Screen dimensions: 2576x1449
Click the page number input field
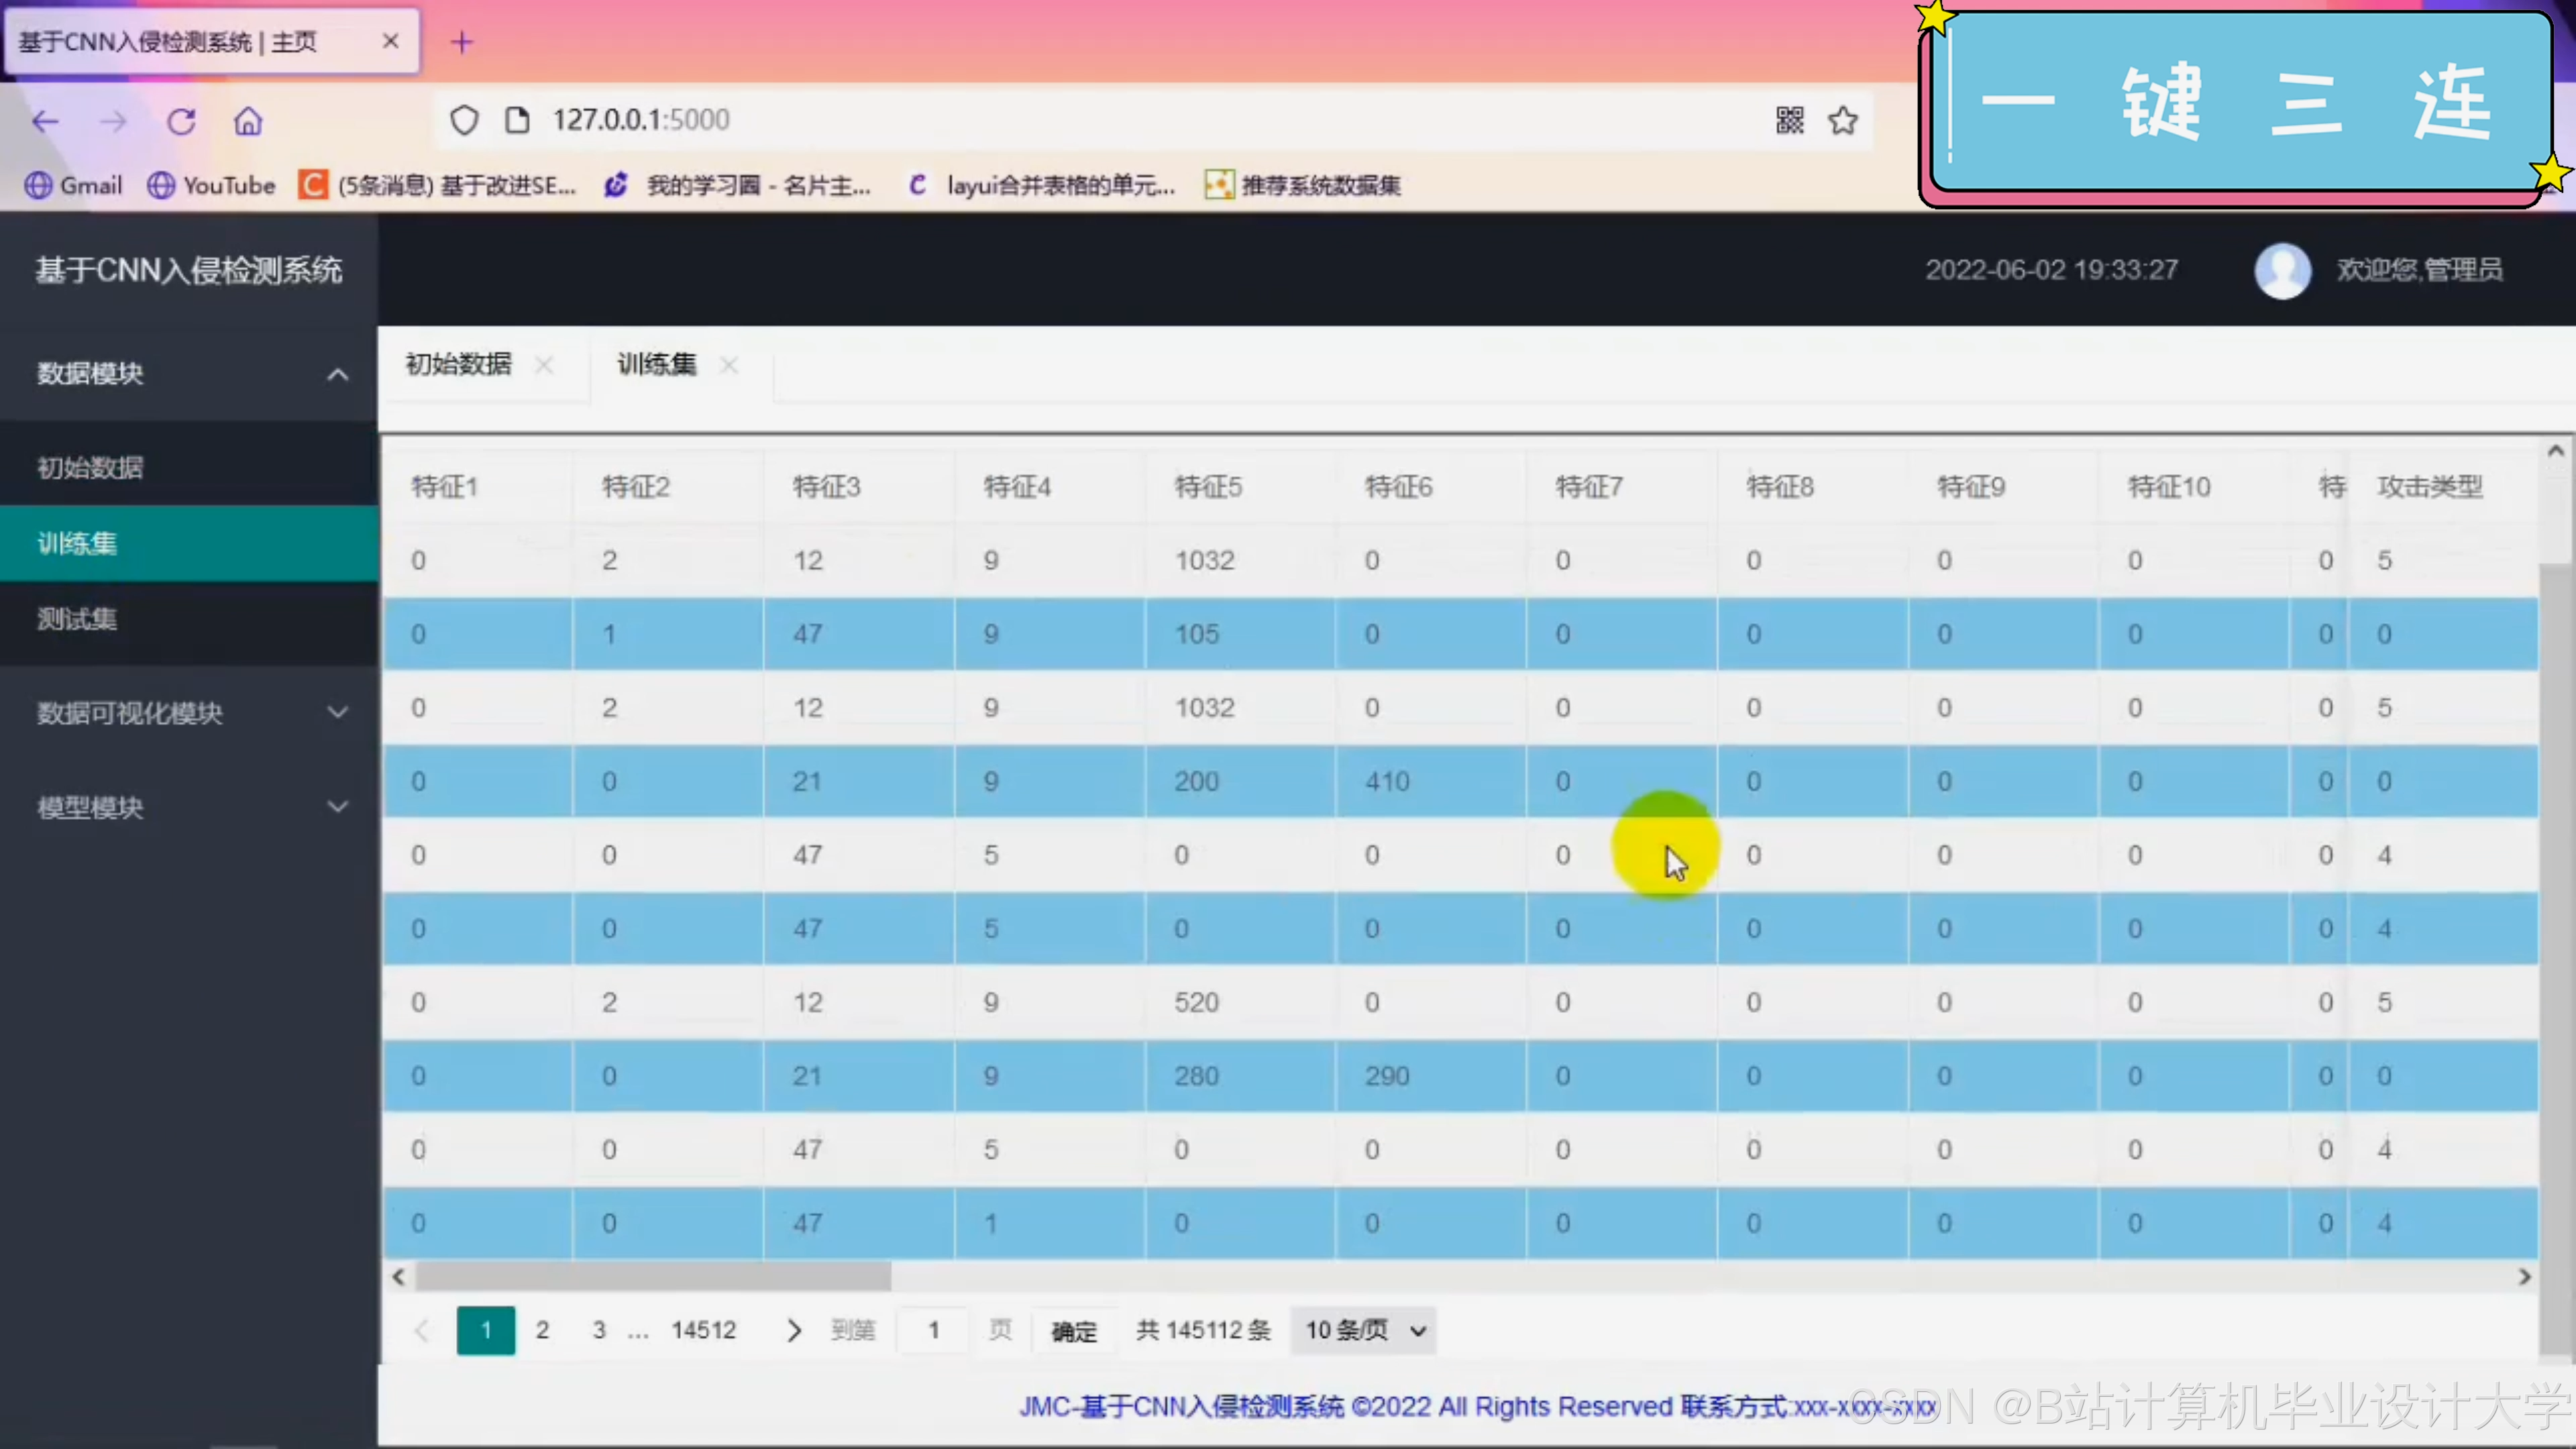click(932, 1330)
